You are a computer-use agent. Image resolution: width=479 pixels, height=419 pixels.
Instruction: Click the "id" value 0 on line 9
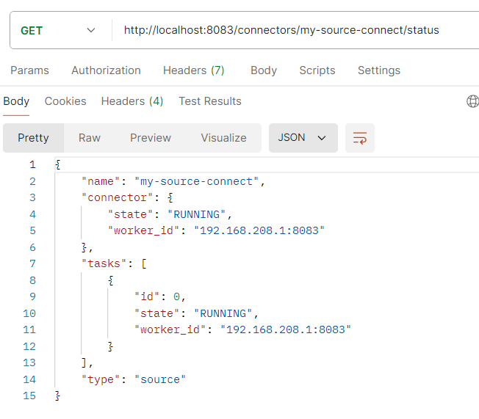(176, 296)
